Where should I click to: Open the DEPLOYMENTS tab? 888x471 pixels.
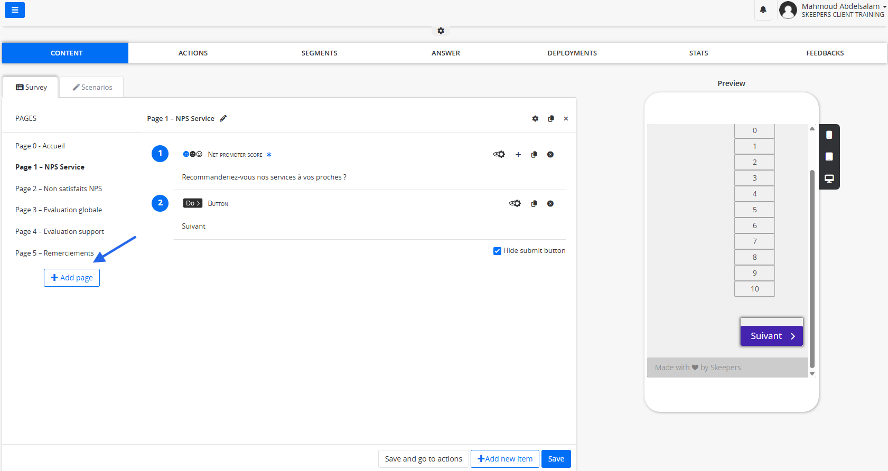click(x=572, y=53)
